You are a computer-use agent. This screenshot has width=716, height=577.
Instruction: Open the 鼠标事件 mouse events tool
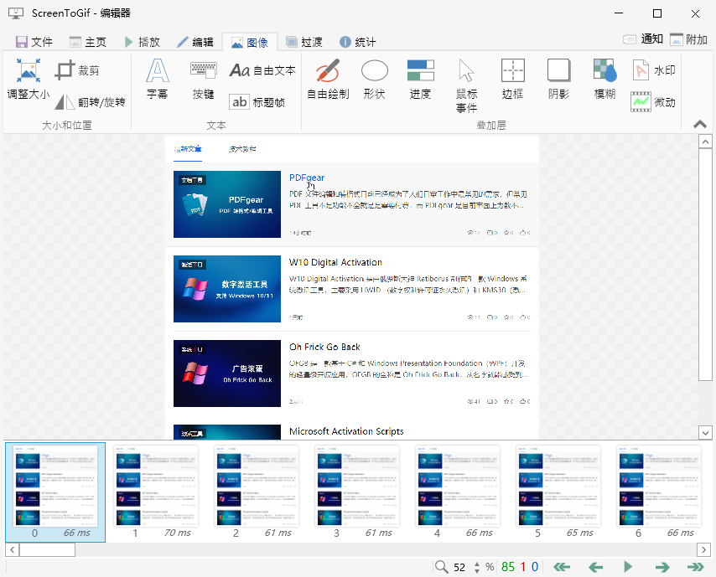[x=466, y=85]
